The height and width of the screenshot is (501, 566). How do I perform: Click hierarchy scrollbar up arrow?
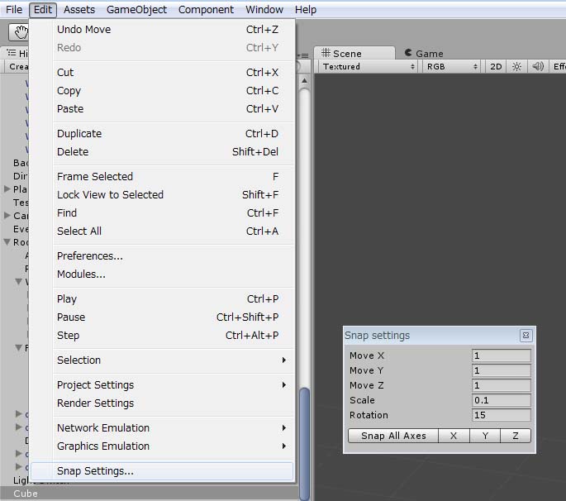304,80
